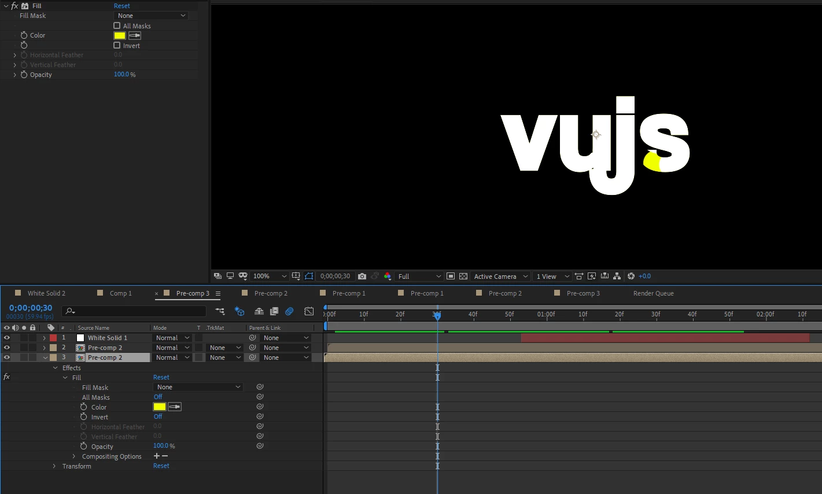Switch to the Comp 1 tab
Viewport: 822px width, 494px height.
[121, 293]
